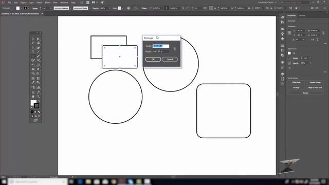Open variable width profile dropdown
The image size is (329, 185).
(71, 8)
